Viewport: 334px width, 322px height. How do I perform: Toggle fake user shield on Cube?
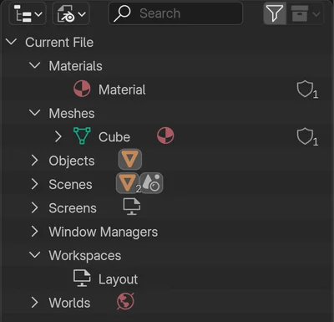(307, 137)
